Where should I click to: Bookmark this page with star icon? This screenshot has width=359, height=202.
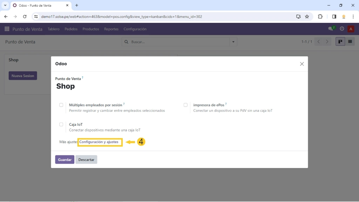point(307,17)
